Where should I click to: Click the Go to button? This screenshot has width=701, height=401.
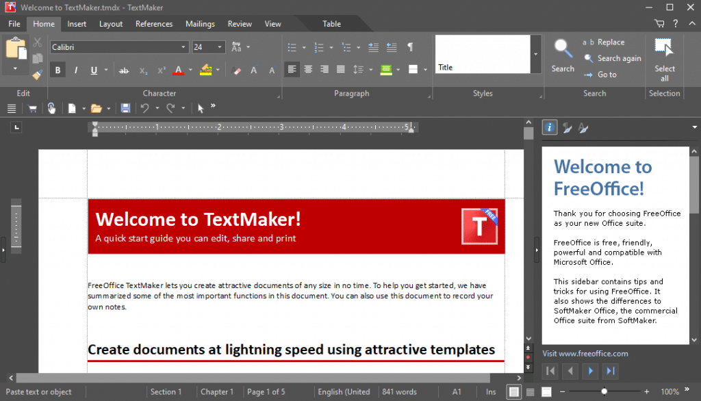tap(600, 75)
